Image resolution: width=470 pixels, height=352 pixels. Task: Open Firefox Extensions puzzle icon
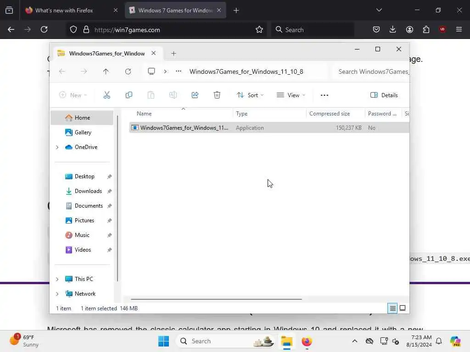click(x=426, y=29)
